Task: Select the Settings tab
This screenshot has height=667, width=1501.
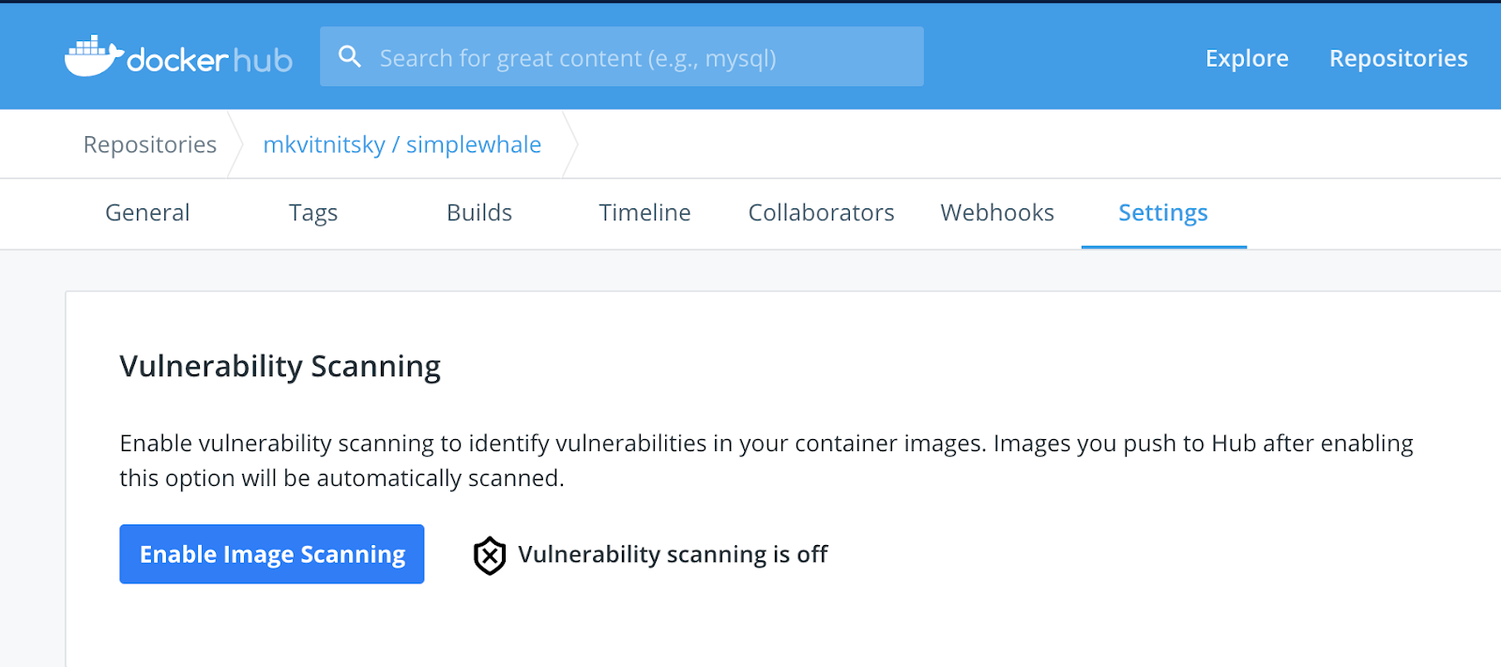Action: click(x=1163, y=213)
